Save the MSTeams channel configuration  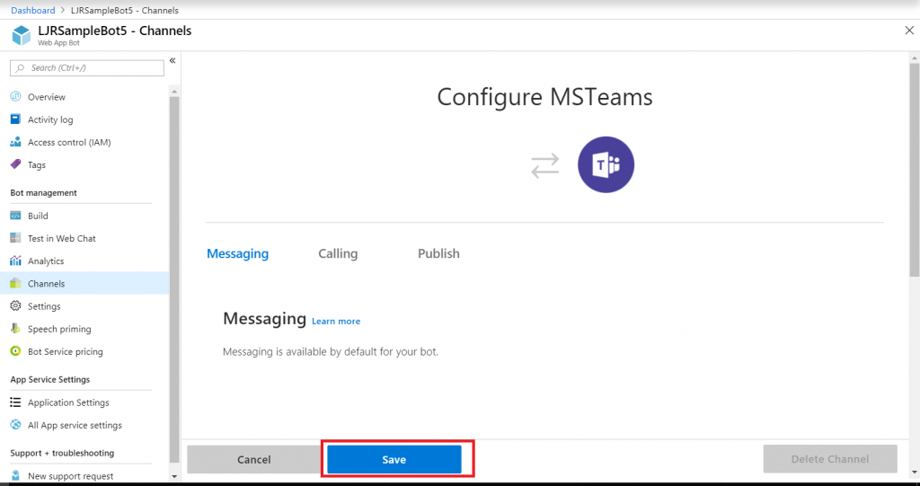[x=394, y=460]
